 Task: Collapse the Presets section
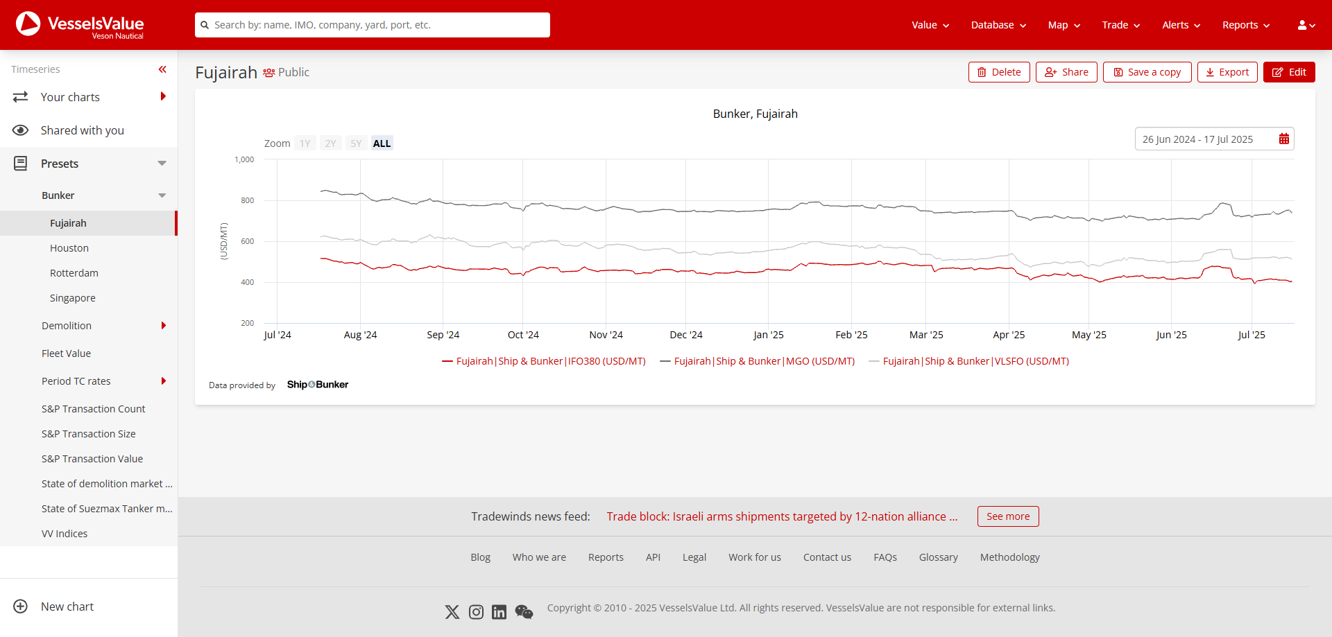(161, 164)
